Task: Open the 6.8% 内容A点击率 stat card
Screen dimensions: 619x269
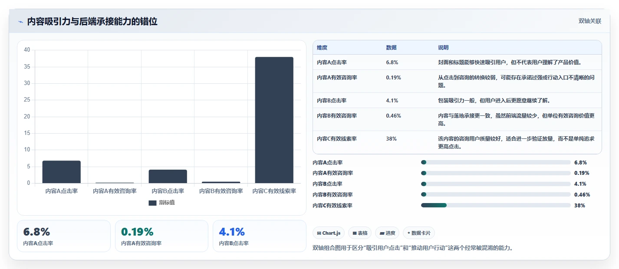Action: [x=64, y=236]
